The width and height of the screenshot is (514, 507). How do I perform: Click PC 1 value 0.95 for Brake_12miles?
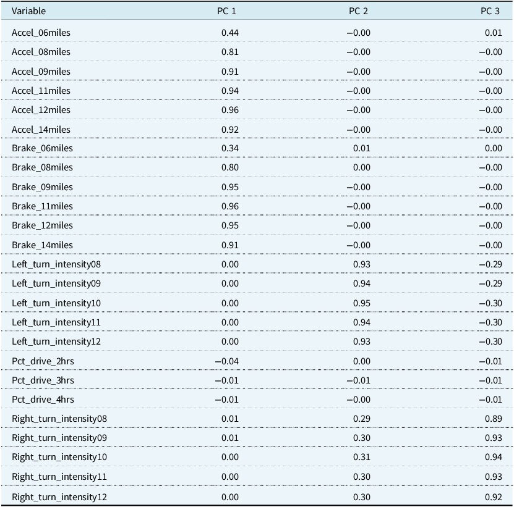point(230,225)
